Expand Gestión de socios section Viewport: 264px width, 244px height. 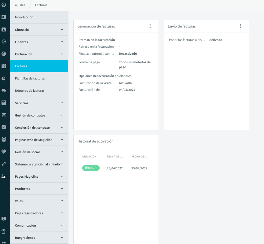pos(39,152)
